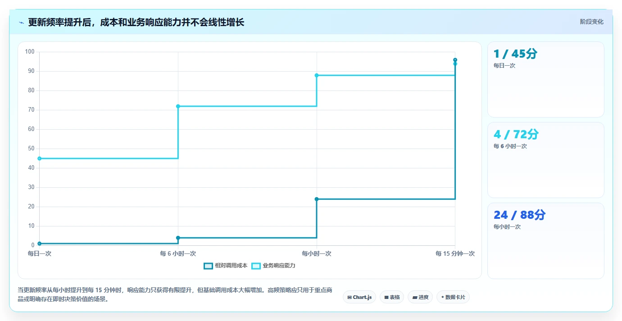The height and width of the screenshot is (321, 622).
Task: Click the cost data point at 每小时一次
Action: pyautogui.click(x=317, y=199)
